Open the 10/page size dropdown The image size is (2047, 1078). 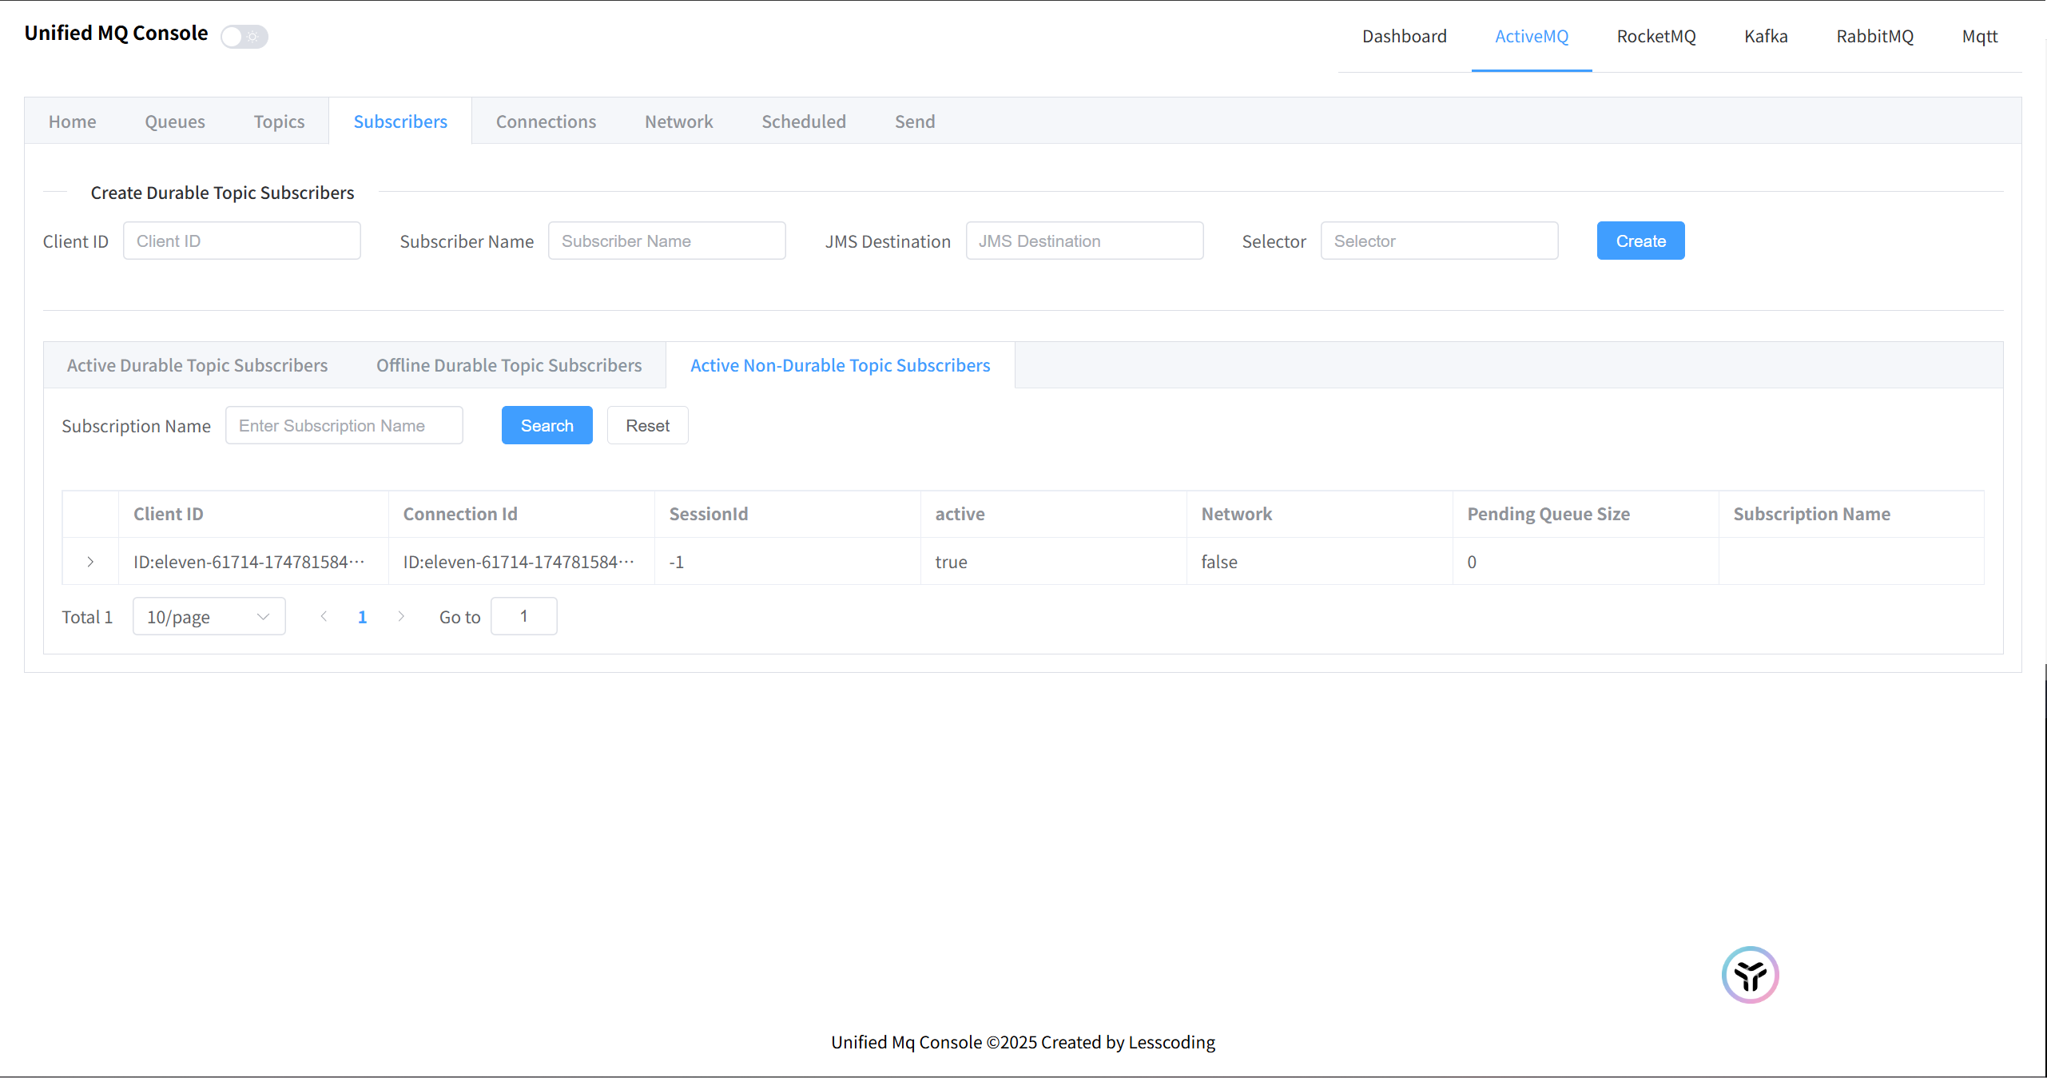click(x=209, y=617)
